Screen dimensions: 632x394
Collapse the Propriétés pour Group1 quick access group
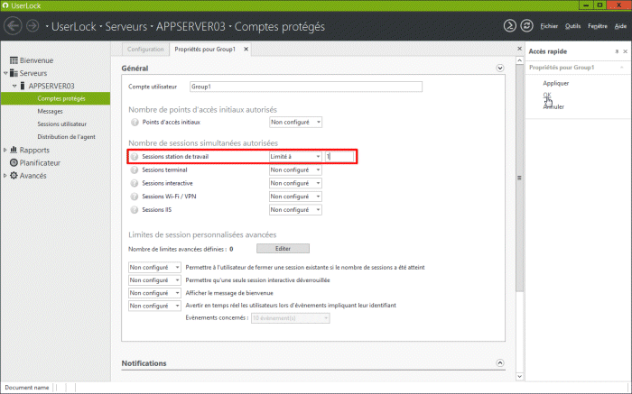pos(622,68)
